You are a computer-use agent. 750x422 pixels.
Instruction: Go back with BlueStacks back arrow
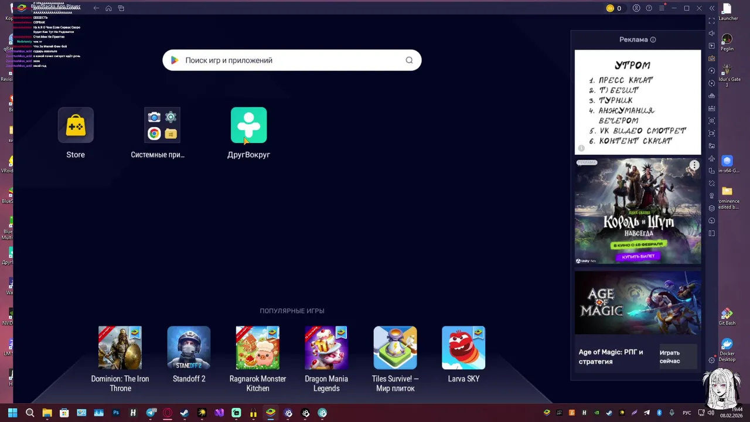(x=96, y=8)
